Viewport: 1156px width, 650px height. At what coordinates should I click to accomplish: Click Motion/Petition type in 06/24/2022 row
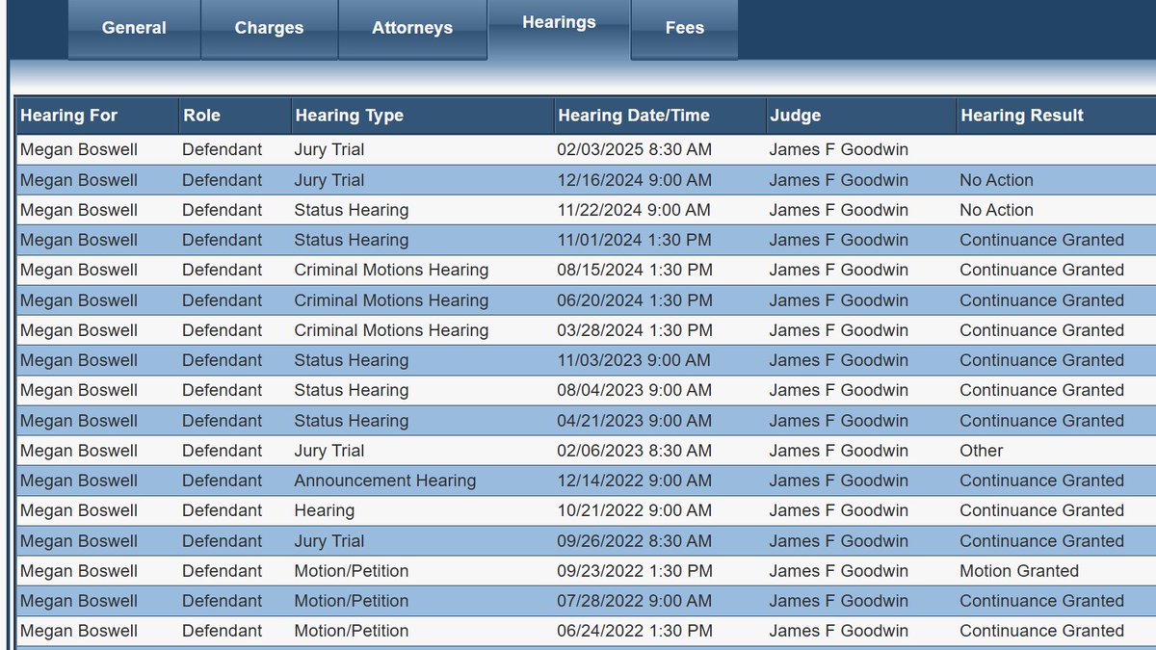pos(352,631)
